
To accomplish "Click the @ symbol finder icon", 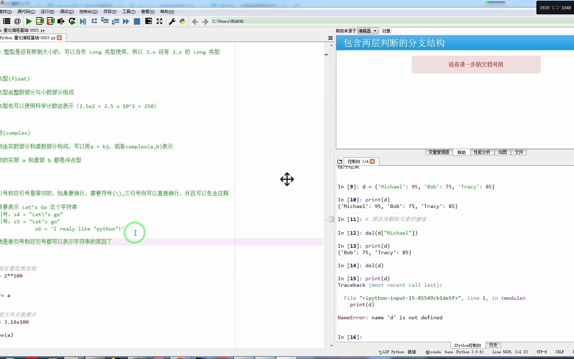I will click(x=17, y=21).
